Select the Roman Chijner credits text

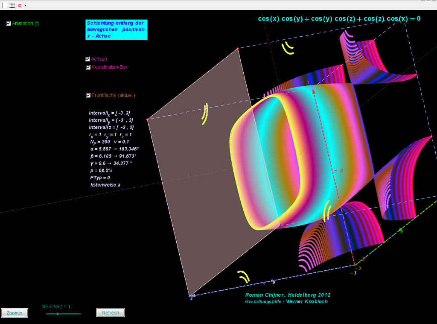click(288, 295)
